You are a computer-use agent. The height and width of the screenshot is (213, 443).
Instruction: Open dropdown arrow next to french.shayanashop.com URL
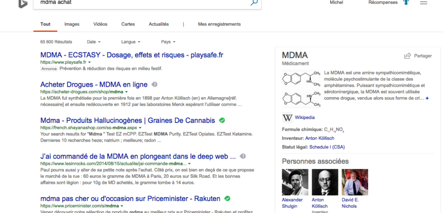pyautogui.click(x=140, y=128)
